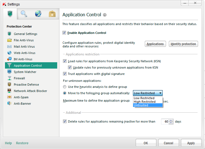Select Use the heuristic analysis radio button
205x149 pixels.
pyautogui.click(x=65, y=87)
